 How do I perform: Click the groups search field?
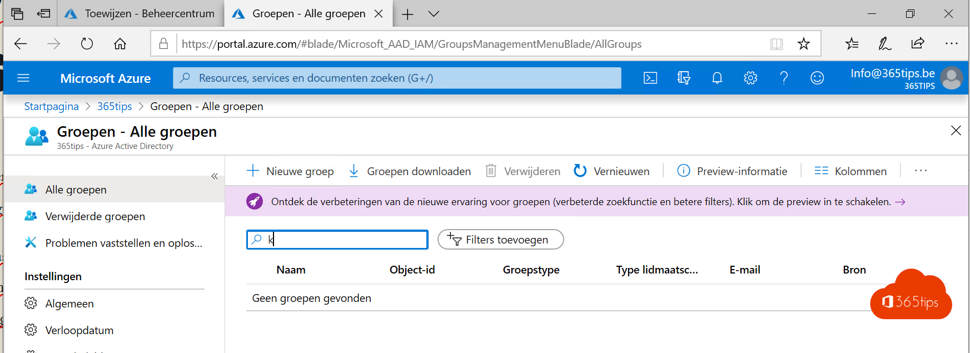point(337,240)
